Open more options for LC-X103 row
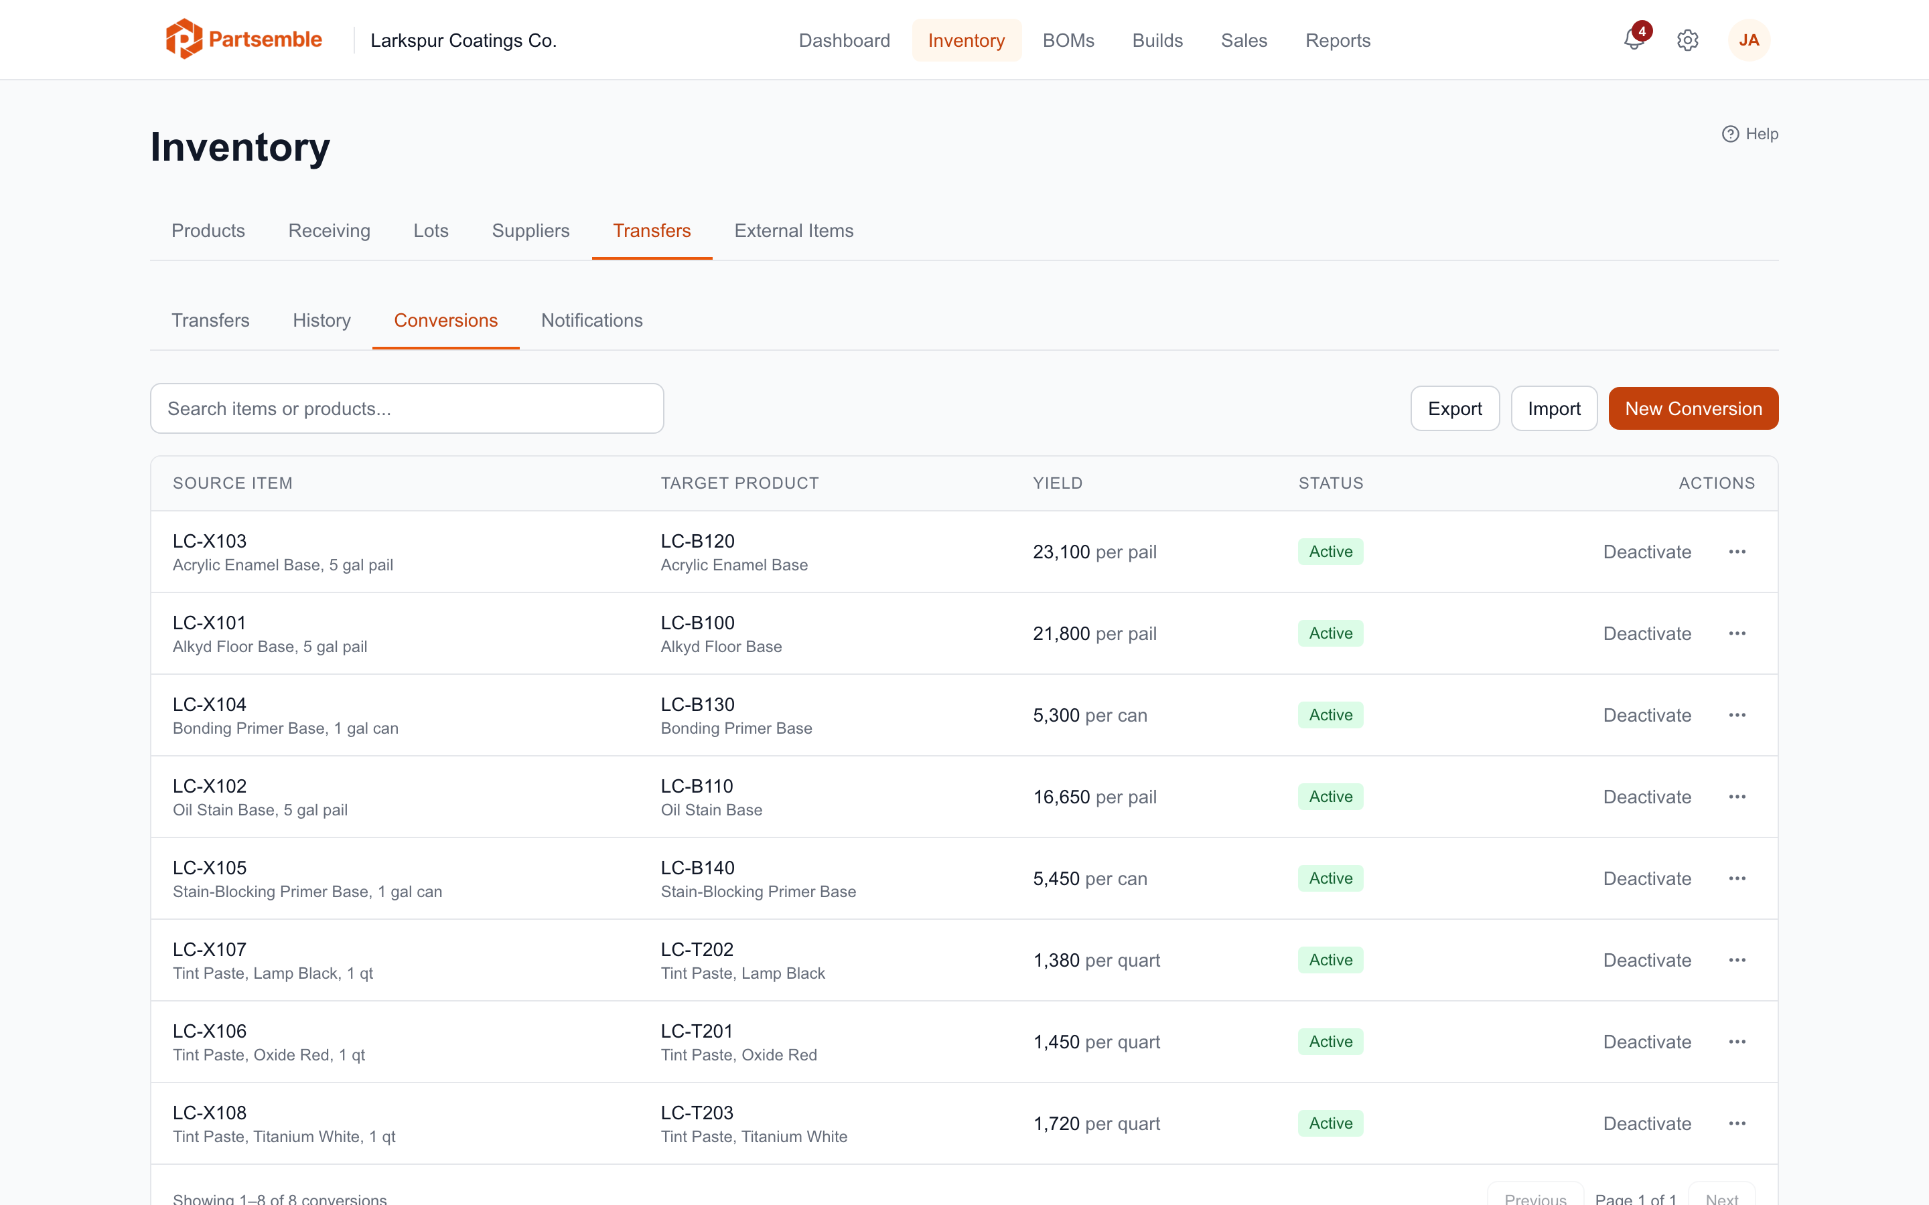Viewport: 1929px width, 1205px height. pyautogui.click(x=1737, y=552)
